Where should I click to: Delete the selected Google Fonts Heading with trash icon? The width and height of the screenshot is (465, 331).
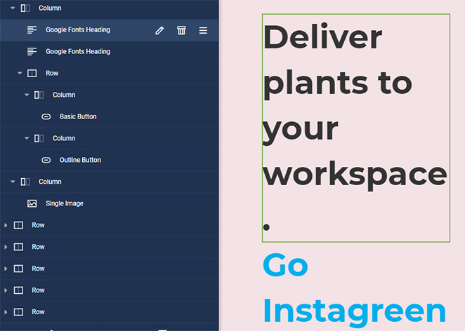(x=181, y=30)
